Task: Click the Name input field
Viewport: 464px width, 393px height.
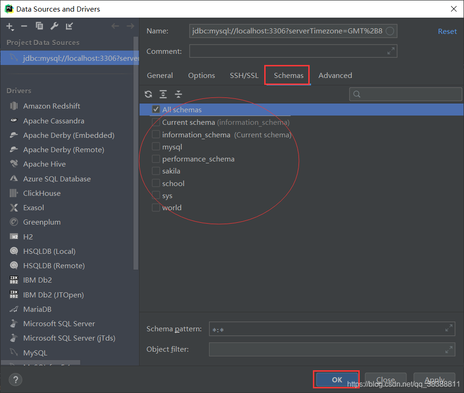Action: 293,31
